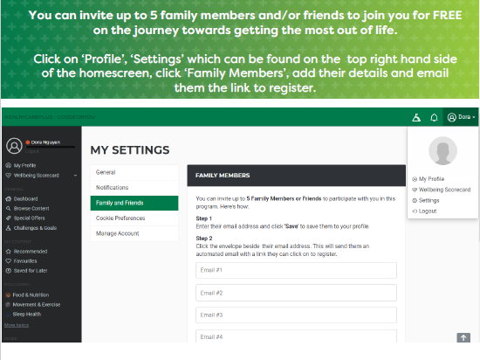Open Manage Account settings tab

(134, 234)
